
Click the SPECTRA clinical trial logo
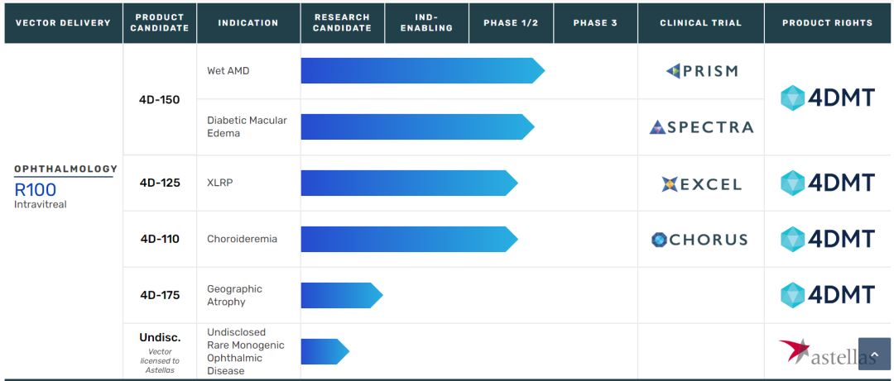point(701,127)
